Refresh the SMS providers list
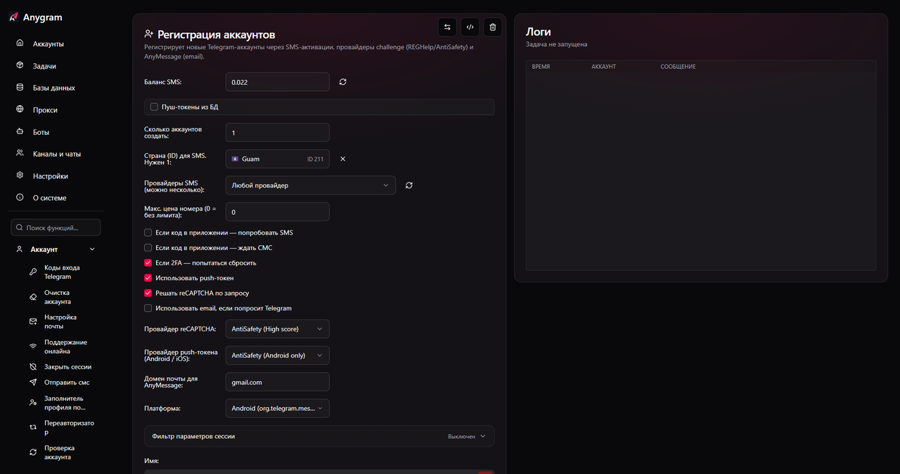The width and height of the screenshot is (900, 474). click(409, 185)
